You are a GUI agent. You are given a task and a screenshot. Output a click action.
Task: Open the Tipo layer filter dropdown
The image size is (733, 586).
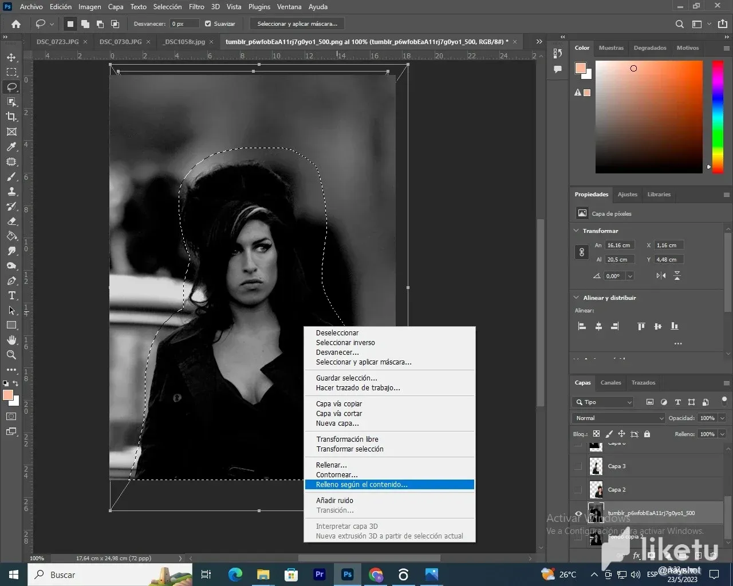[602, 402]
